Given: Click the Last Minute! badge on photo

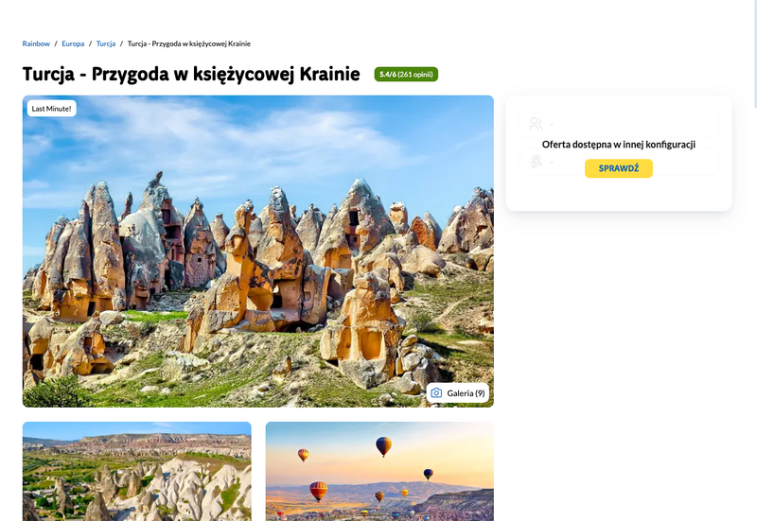Looking at the screenshot, I should coord(52,109).
